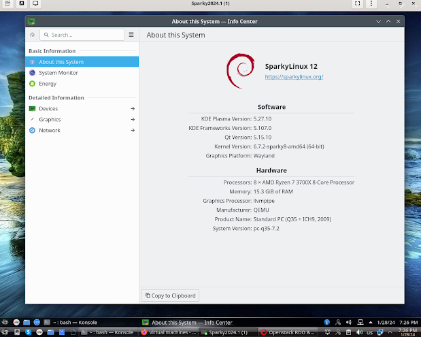This screenshot has height=337, width=421.
Task: Expand hidden tray icons in inner panel
Action: [371, 322]
